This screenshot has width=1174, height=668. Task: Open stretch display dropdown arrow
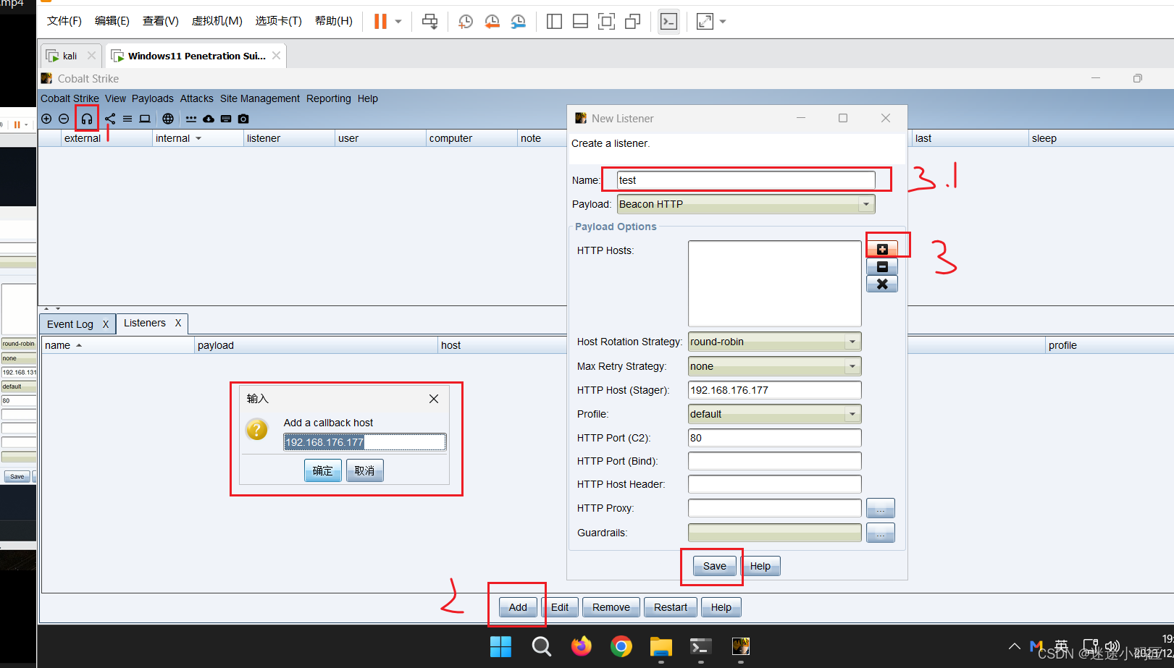pyautogui.click(x=723, y=22)
